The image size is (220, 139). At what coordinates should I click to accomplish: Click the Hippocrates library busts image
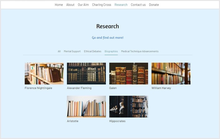[x=129, y=107]
